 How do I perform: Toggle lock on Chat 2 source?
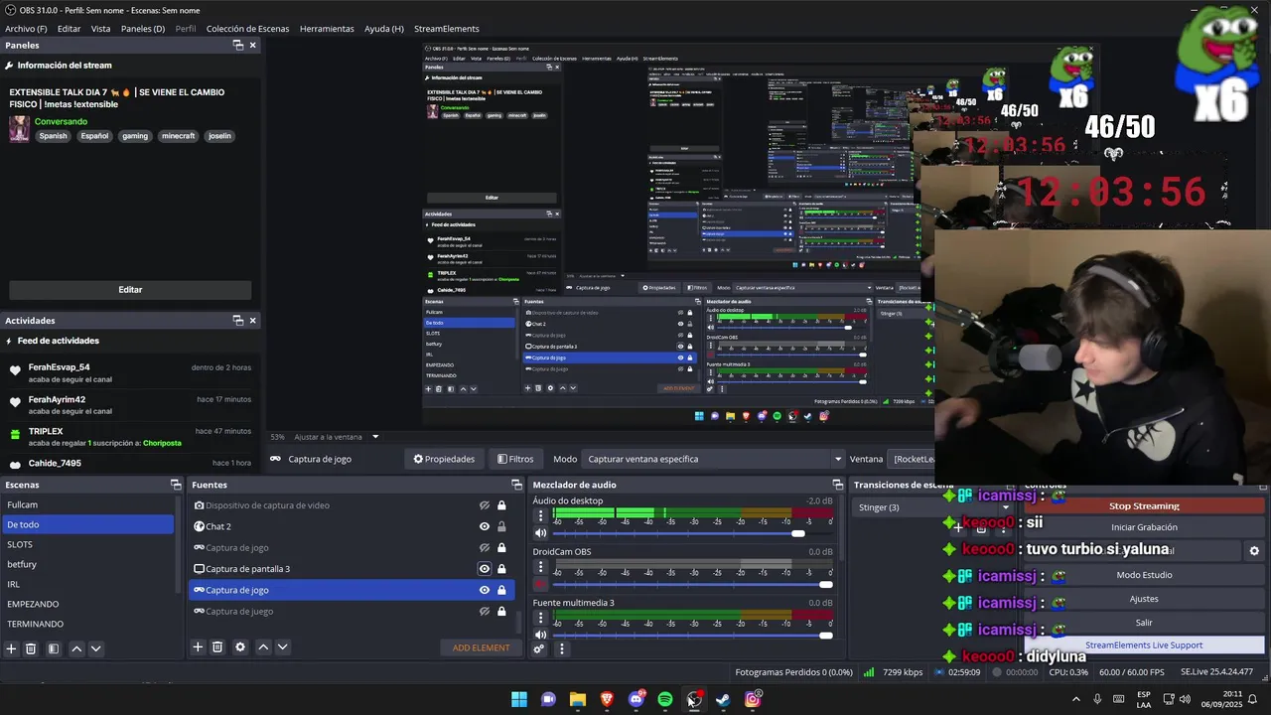coord(501,526)
